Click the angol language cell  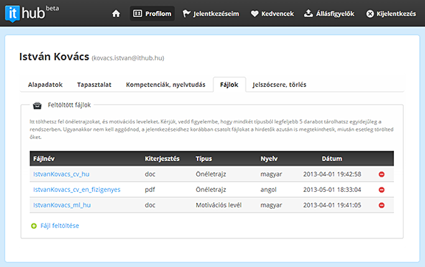pyautogui.click(x=269, y=190)
